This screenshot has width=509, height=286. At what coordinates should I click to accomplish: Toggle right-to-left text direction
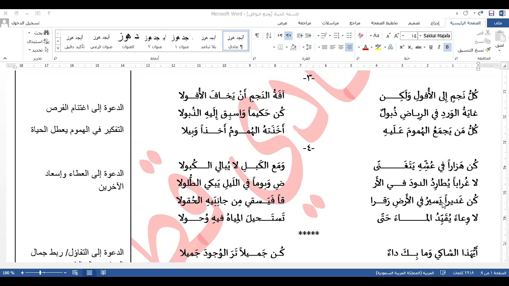[x=288, y=36]
